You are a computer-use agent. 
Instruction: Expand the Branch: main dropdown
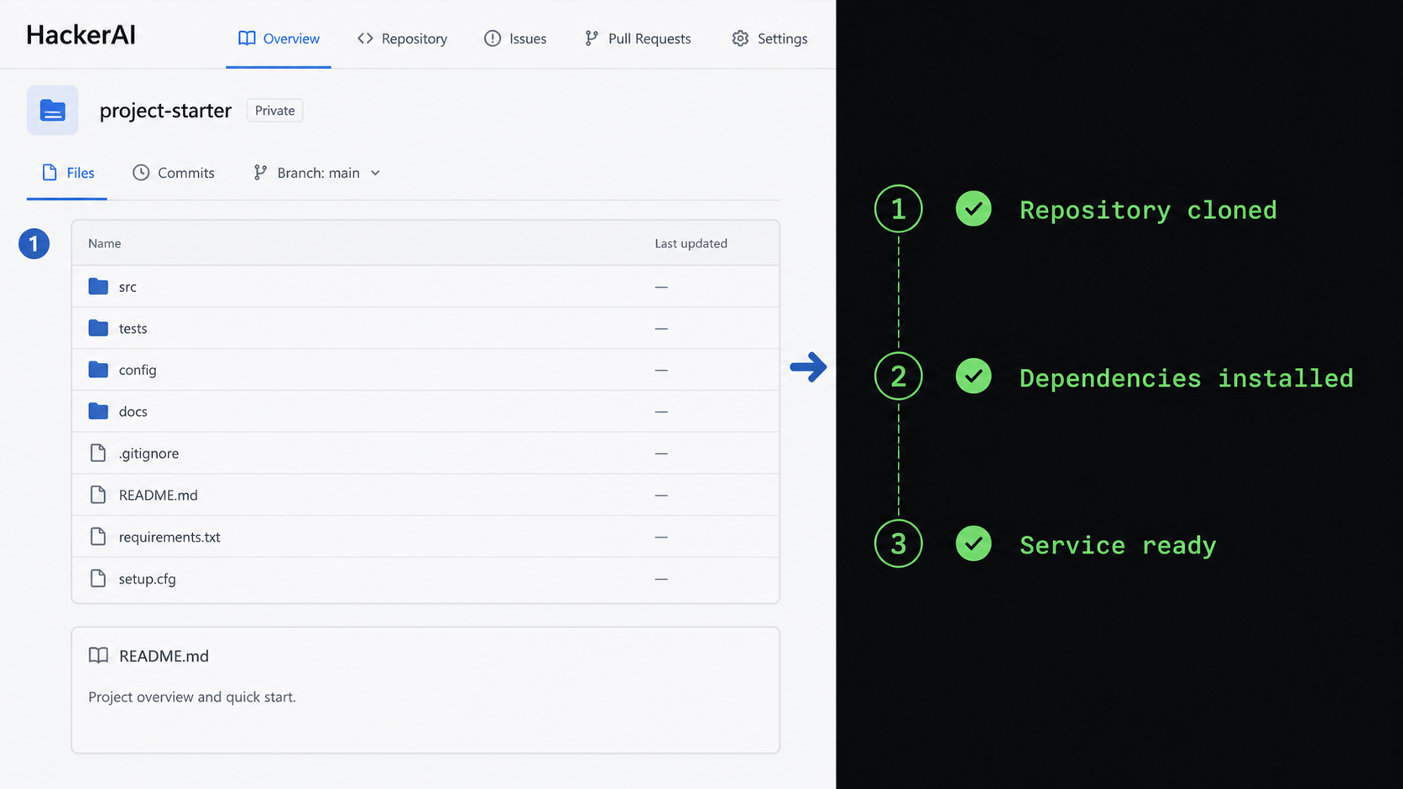click(317, 173)
